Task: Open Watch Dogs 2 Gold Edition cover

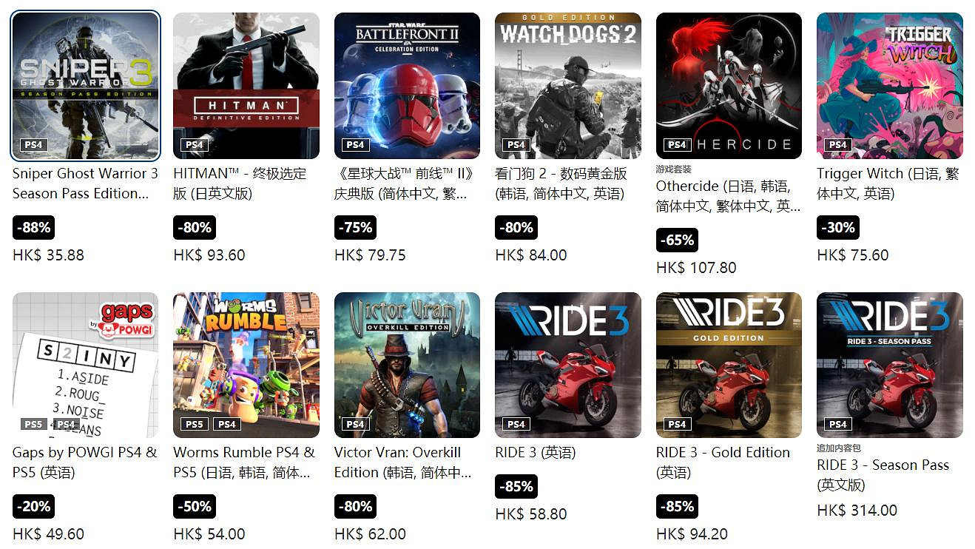Action: coord(568,86)
